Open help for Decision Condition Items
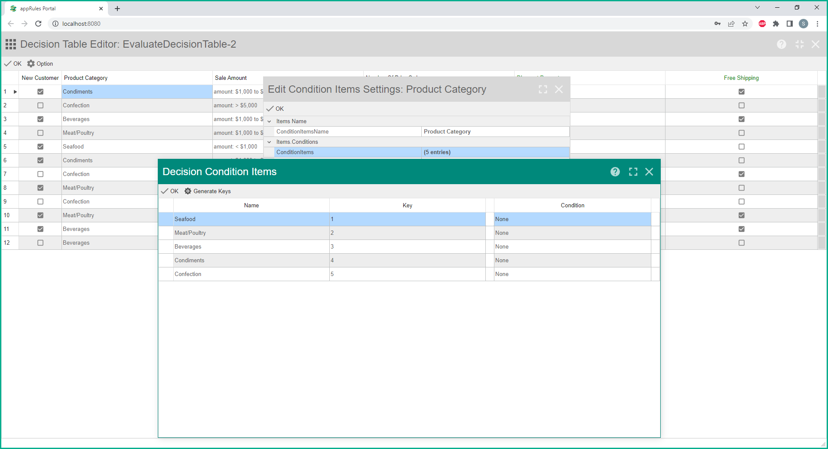 click(x=615, y=172)
